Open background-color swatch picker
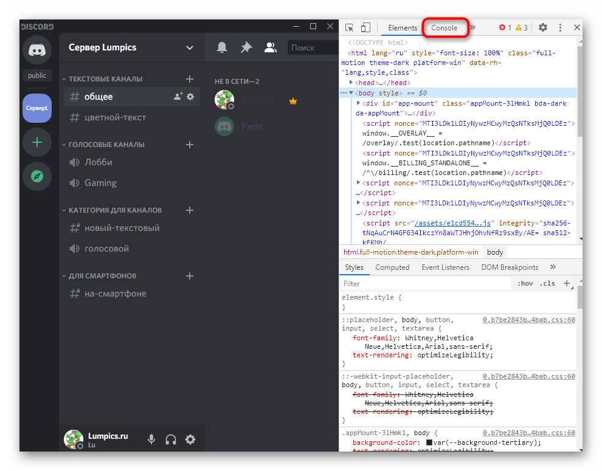The height and width of the screenshot is (471, 602). [x=429, y=442]
